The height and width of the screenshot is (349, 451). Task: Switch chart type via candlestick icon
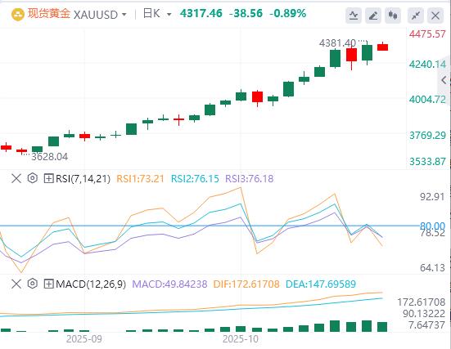(x=393, y=15)
